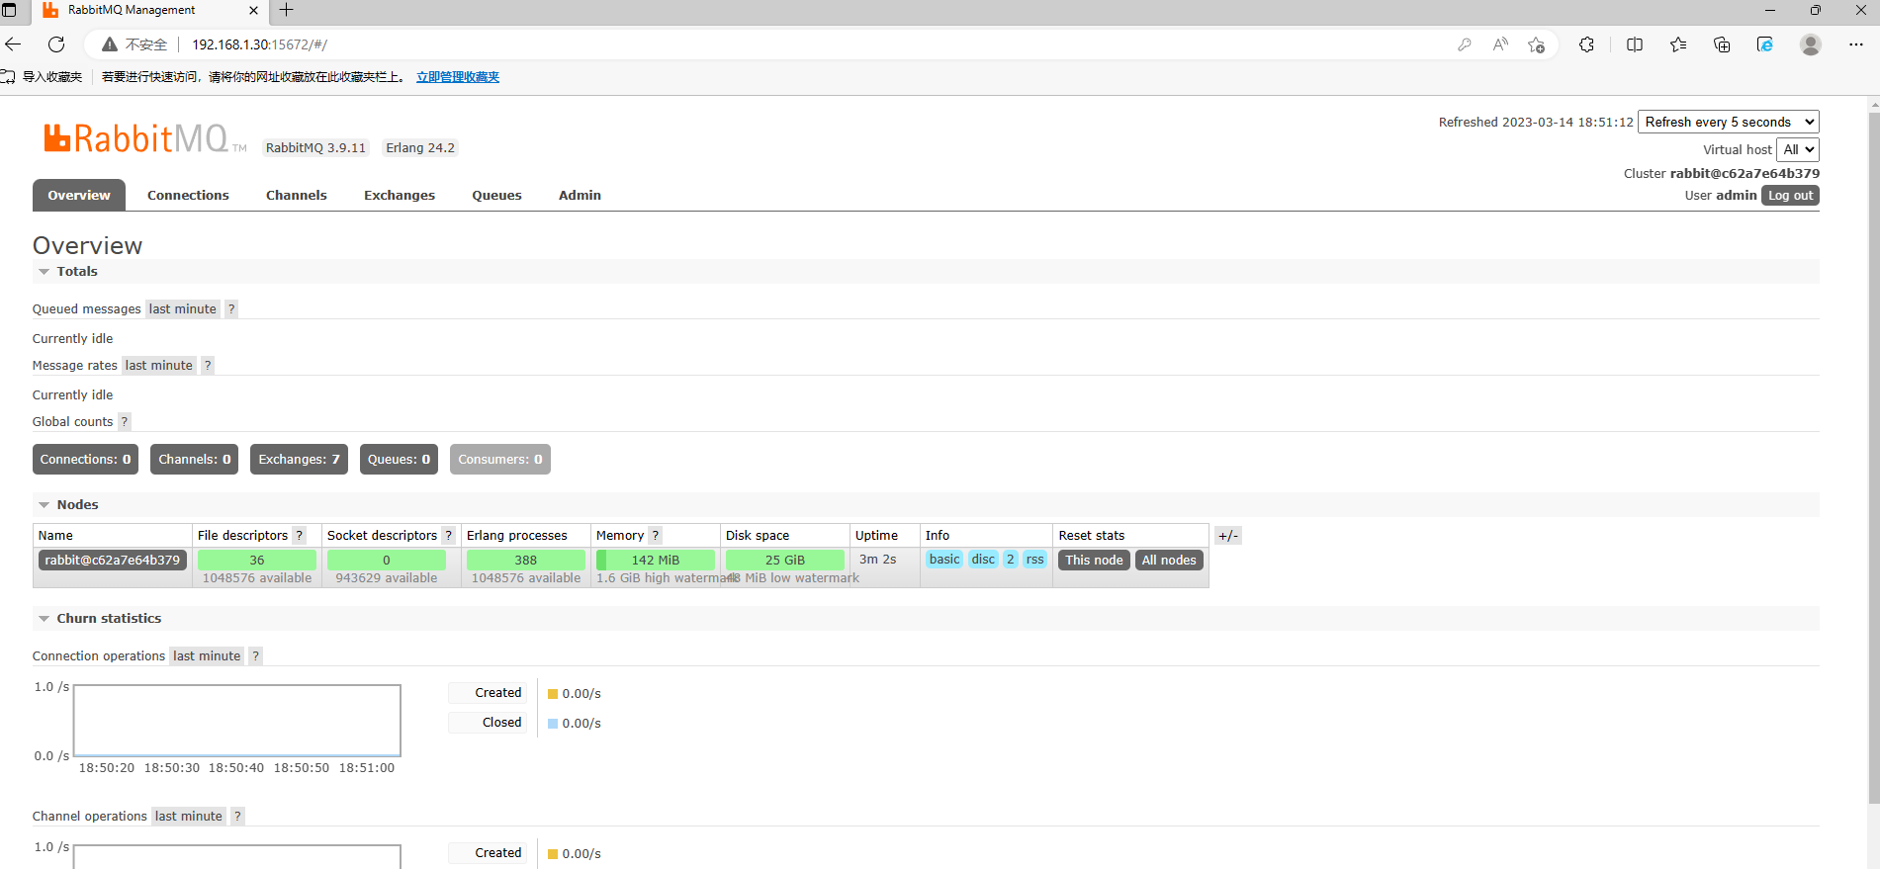Click the blue Closed swatch under Connection operations
1880x869 pixels.
coord(553,724)
